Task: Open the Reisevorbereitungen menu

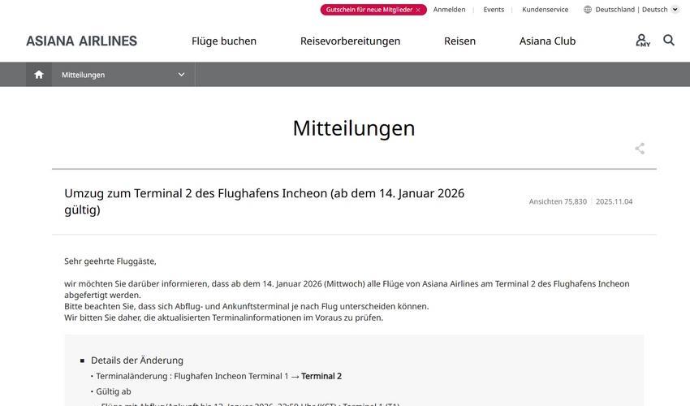Action: (x=350, y=41)
